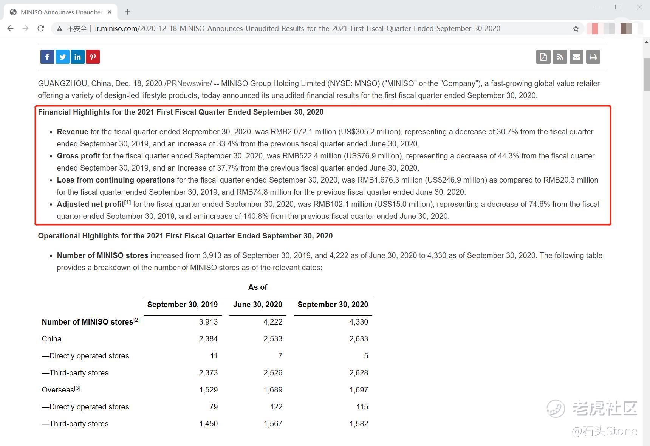Select the 'China' row label
650x446 pixels.
[x=52, y=339]
